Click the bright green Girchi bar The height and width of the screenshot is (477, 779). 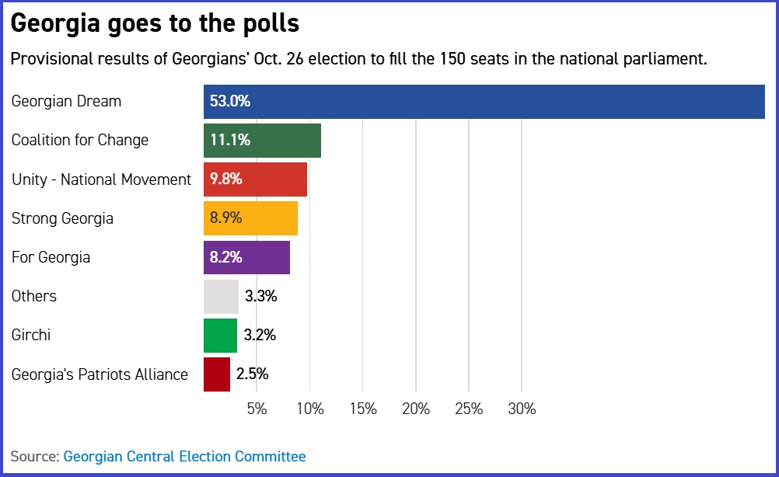point(220,335)
